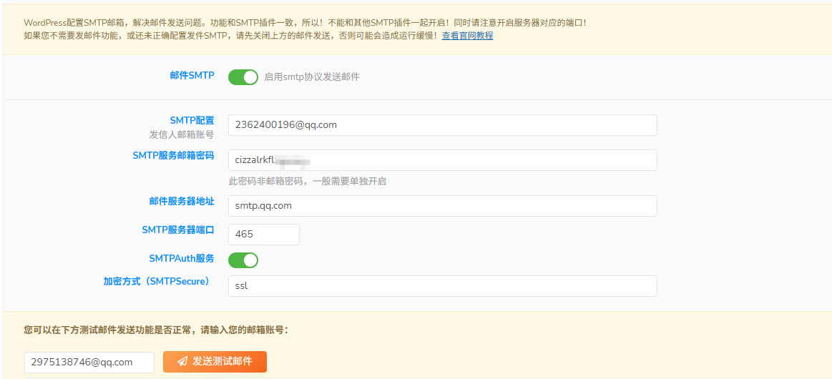Viewport: 832px width, 379px height.
Task: Click the 启用smtp协议发送邮件 description text
Action: point(312,77)
